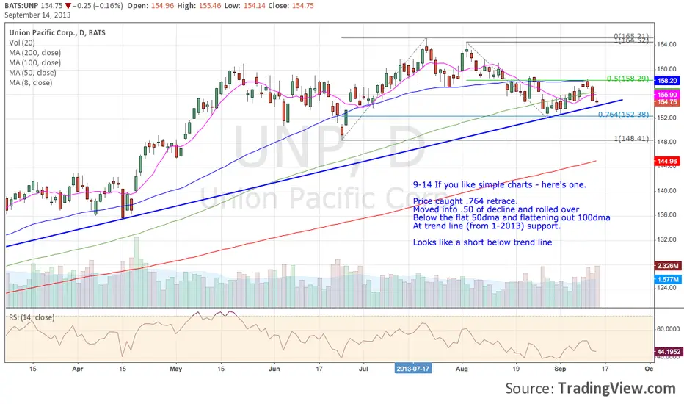
Task: Click the Oc label on time axis
Action: (x=649, y=369)
